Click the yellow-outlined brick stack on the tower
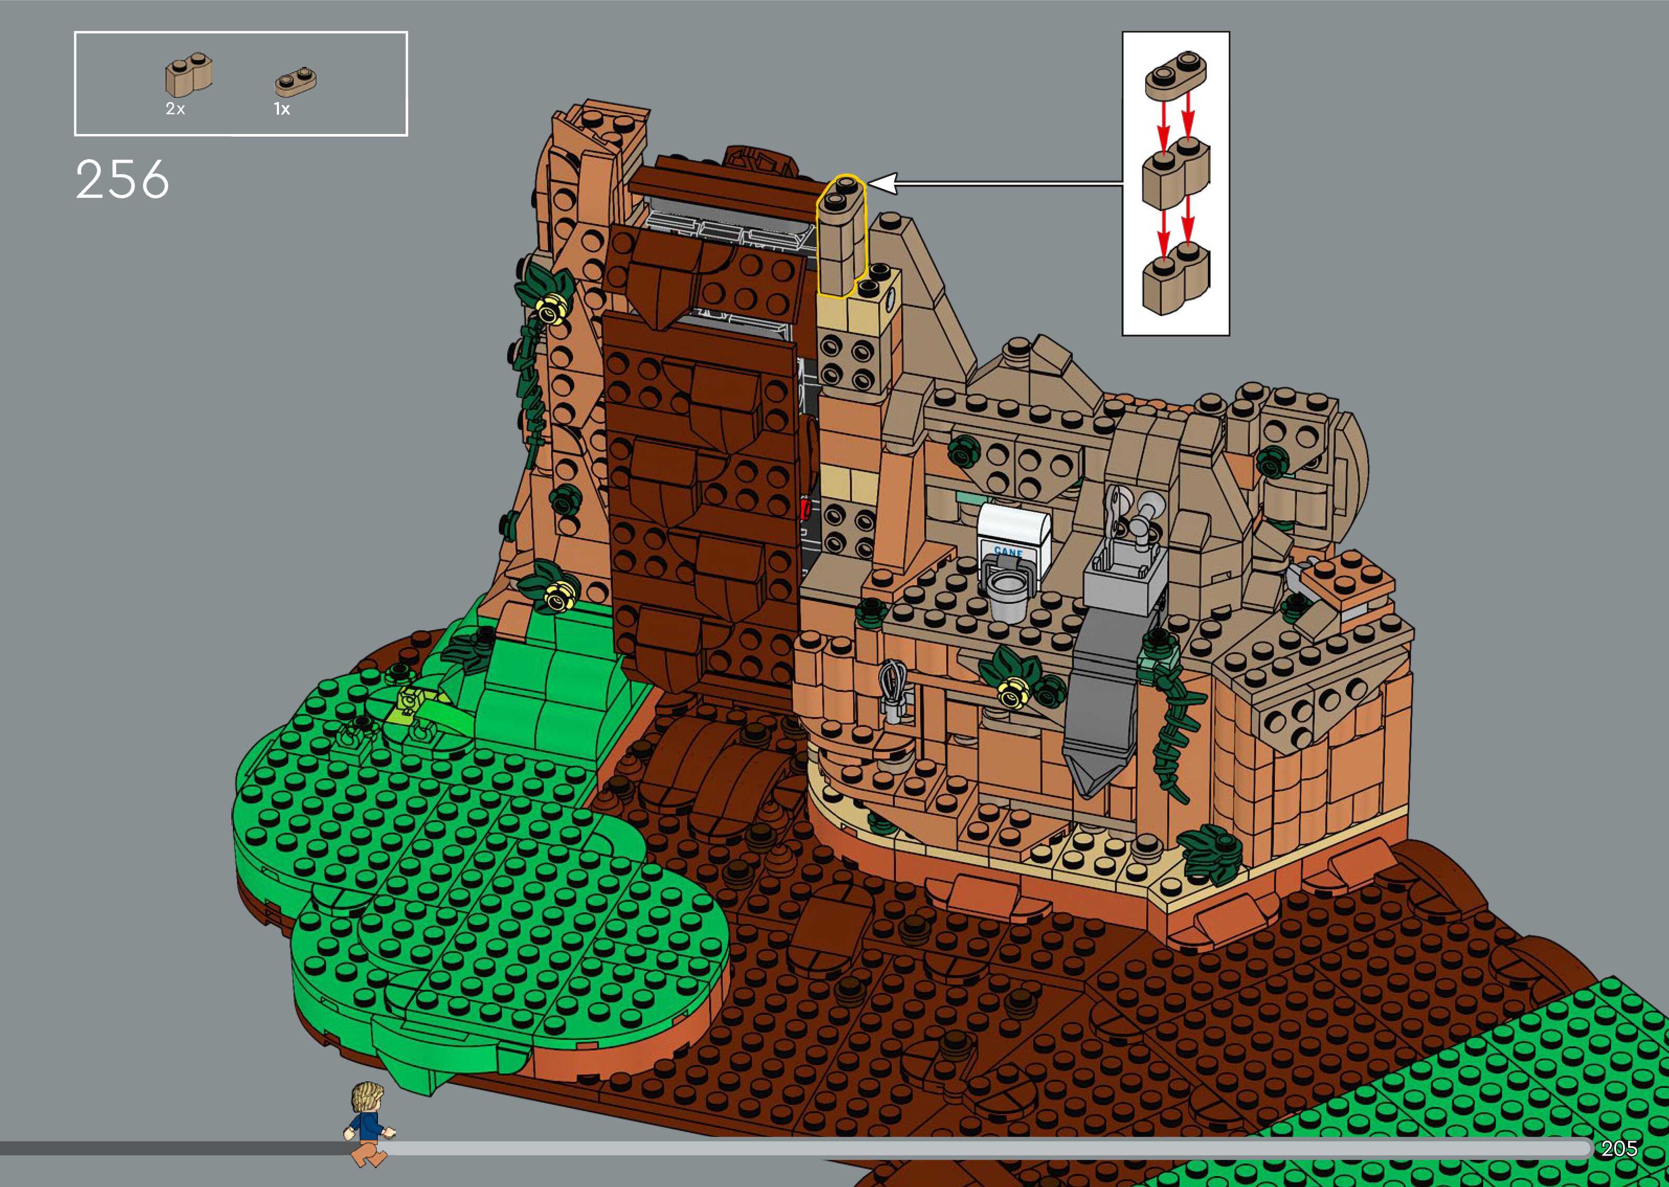The width and height of the screenshot is (1669, 1187). [841, 238]
